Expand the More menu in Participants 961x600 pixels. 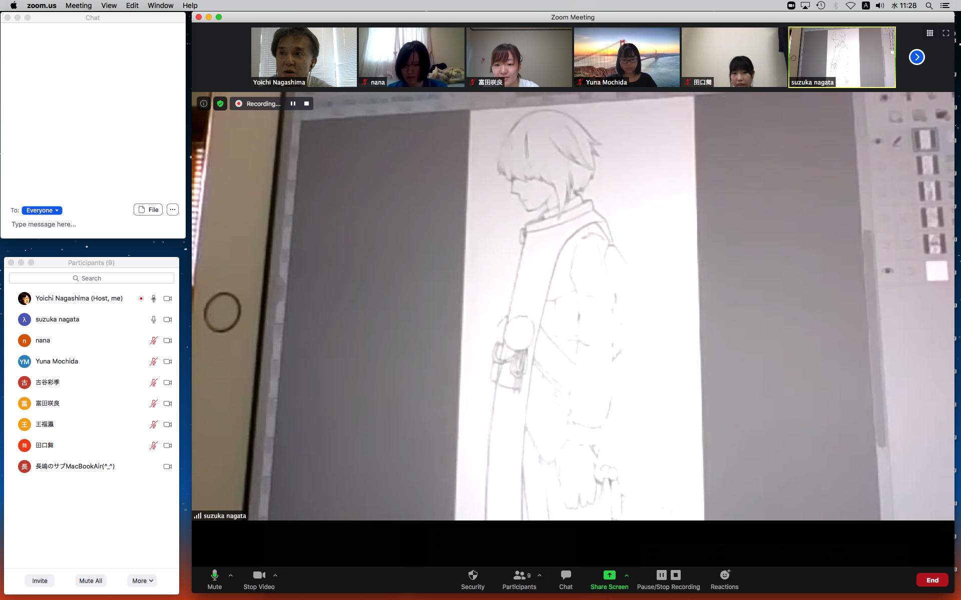(142, 580)
